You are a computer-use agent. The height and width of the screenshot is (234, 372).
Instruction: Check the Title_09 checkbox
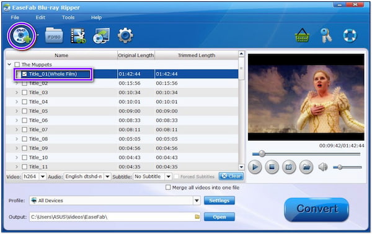click(24, 148)
